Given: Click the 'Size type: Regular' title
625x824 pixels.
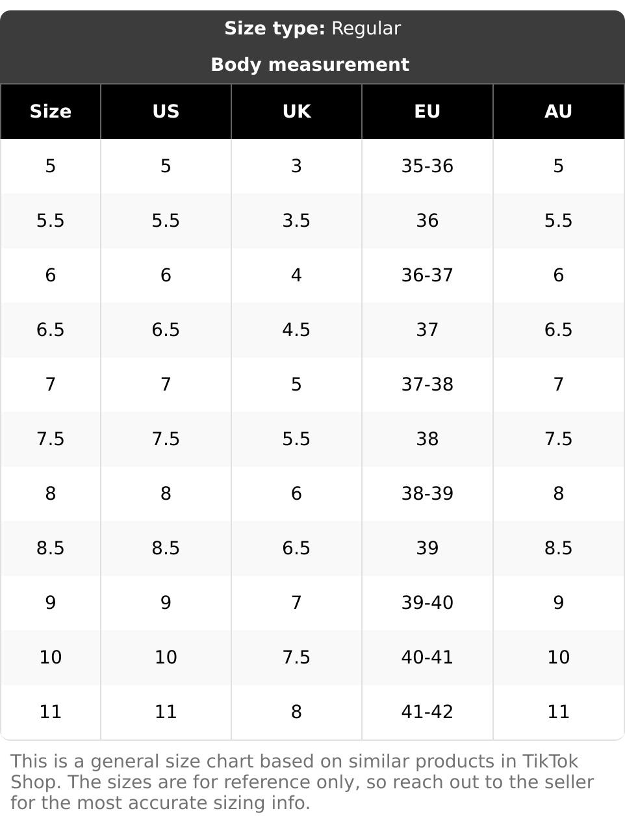Looking at the screenshot, I should tap(312, 29).
